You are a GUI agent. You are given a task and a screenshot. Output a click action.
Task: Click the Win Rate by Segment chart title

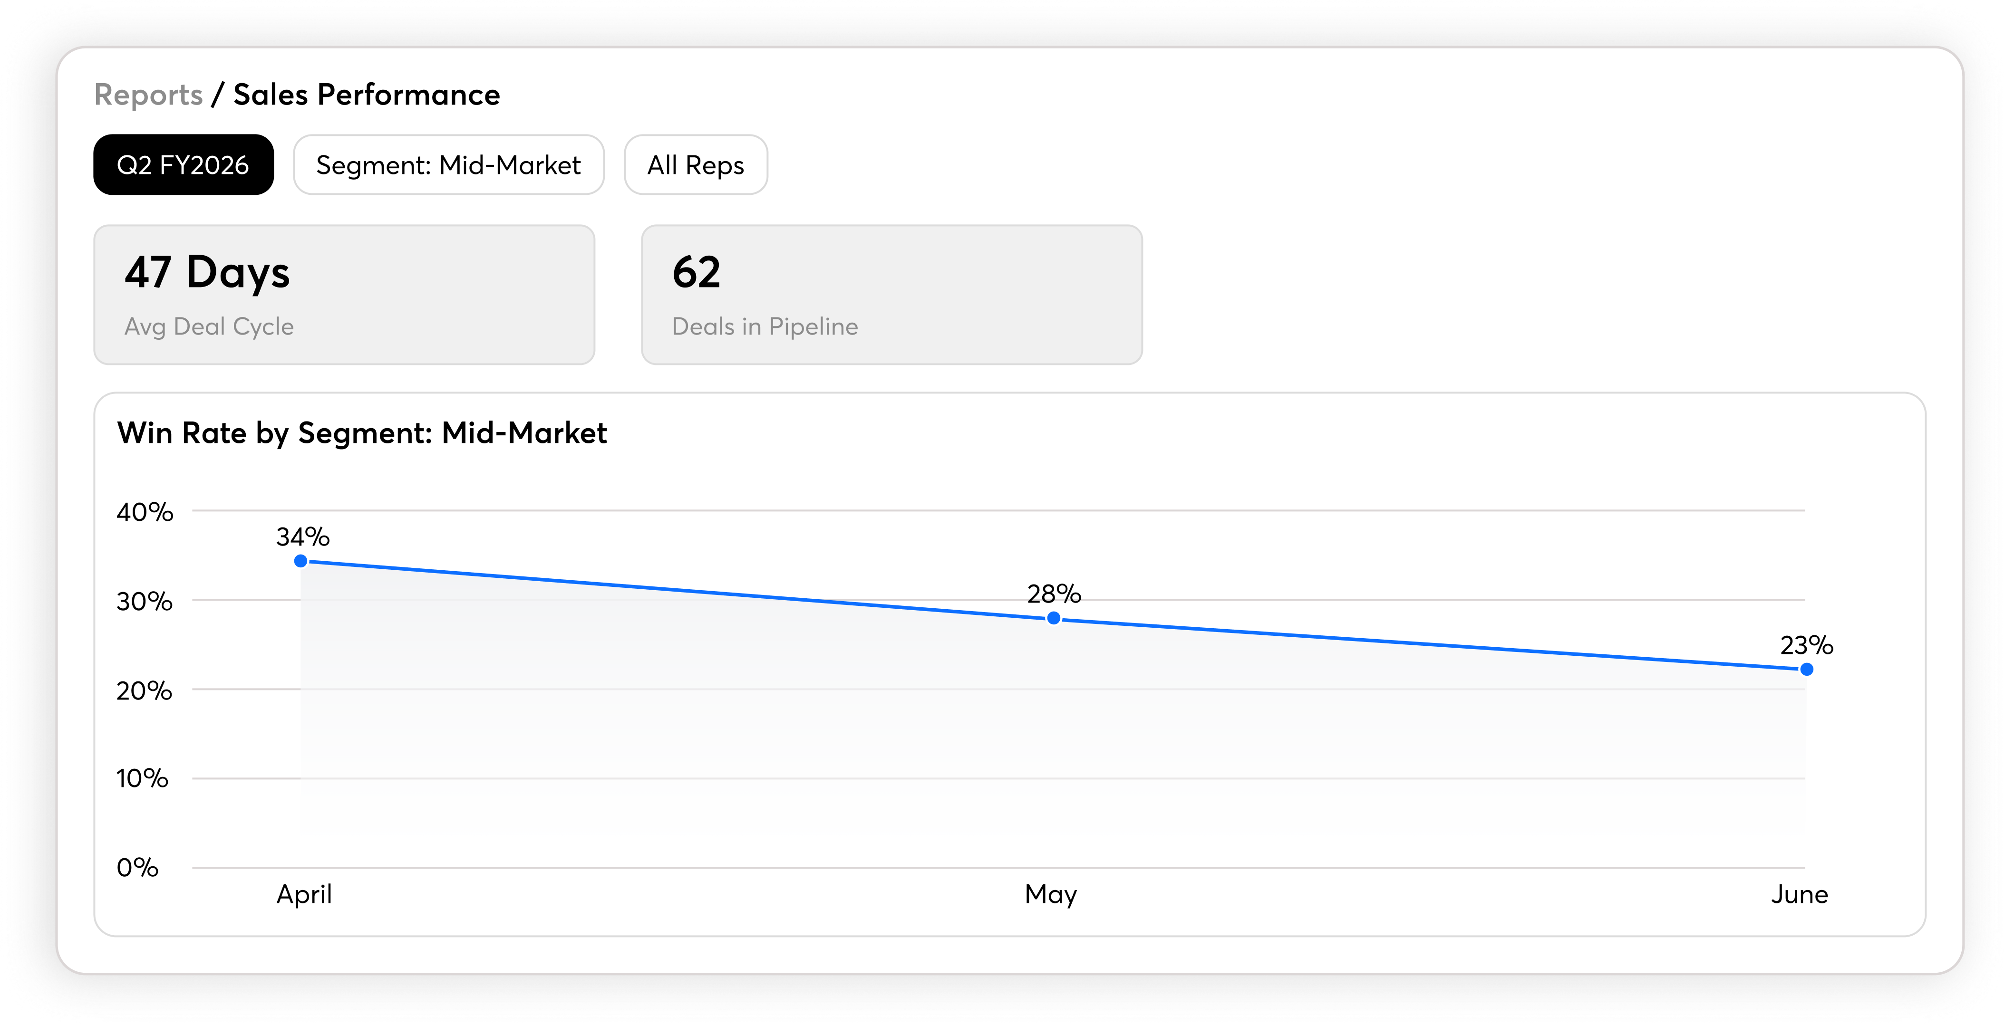(x=362, y=433)
